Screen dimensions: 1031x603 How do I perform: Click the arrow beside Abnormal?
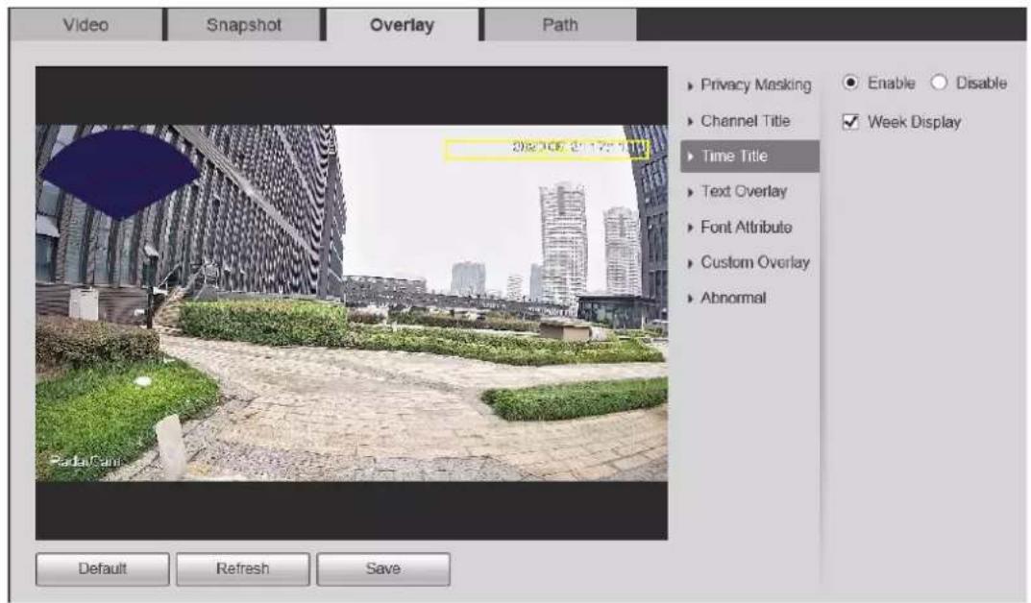[691, 299]
